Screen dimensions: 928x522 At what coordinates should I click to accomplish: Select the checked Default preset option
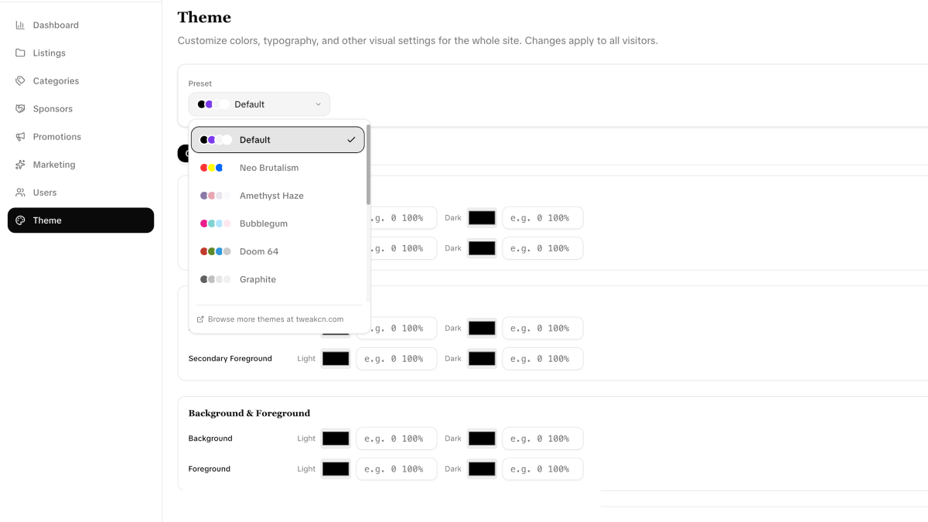coord(278,140)
